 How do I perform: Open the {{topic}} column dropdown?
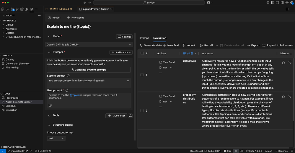pyautogui.click(x=196, y=53)
